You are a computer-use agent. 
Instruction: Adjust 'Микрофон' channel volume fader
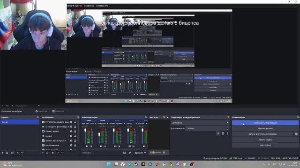point(99,134)
